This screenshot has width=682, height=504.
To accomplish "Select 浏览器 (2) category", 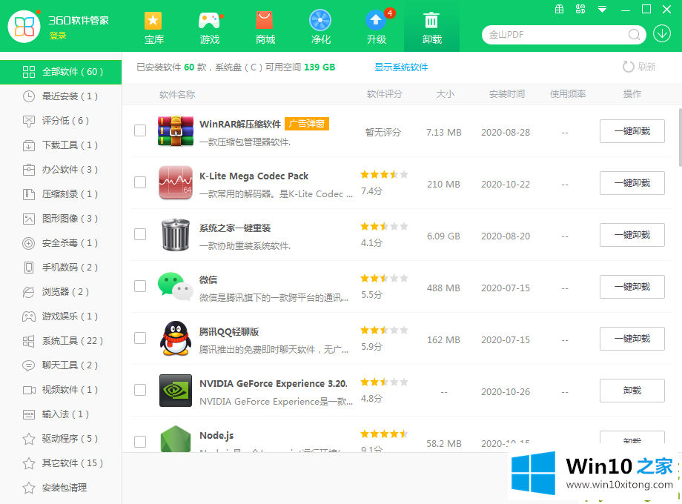I will tap(61, 292).
